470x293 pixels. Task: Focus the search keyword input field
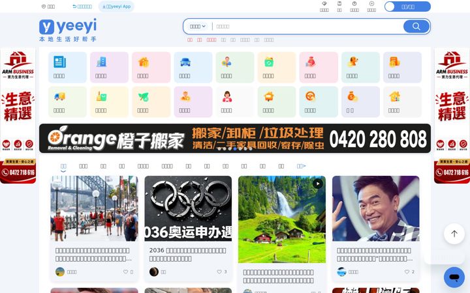click(x=309, y=26)
